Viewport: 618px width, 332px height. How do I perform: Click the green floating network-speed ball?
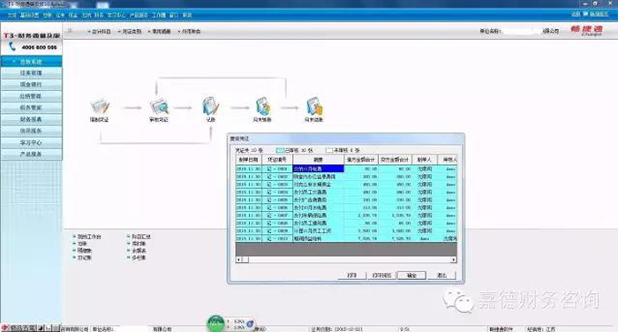(x=215, y=323)
